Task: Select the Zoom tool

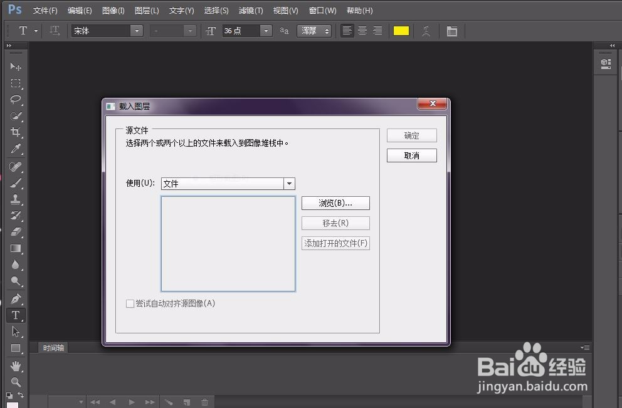Action: point(16,381)
